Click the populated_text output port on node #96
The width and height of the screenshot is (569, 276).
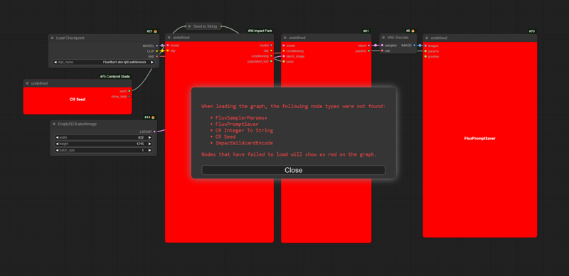point(271,61)
